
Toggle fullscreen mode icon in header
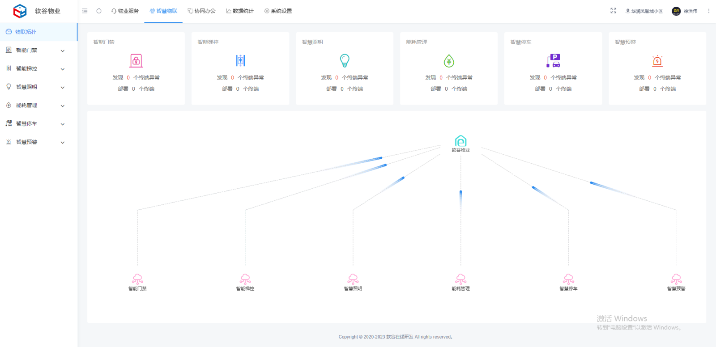[613, 11]
